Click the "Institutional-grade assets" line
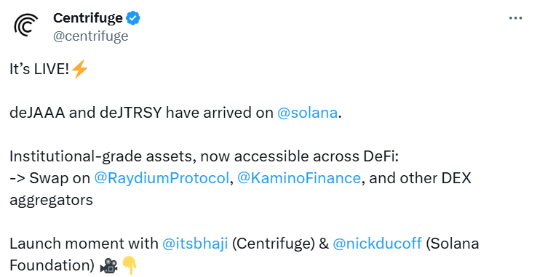Viewport: 537px width, 277px height. (x=204, y=156)
